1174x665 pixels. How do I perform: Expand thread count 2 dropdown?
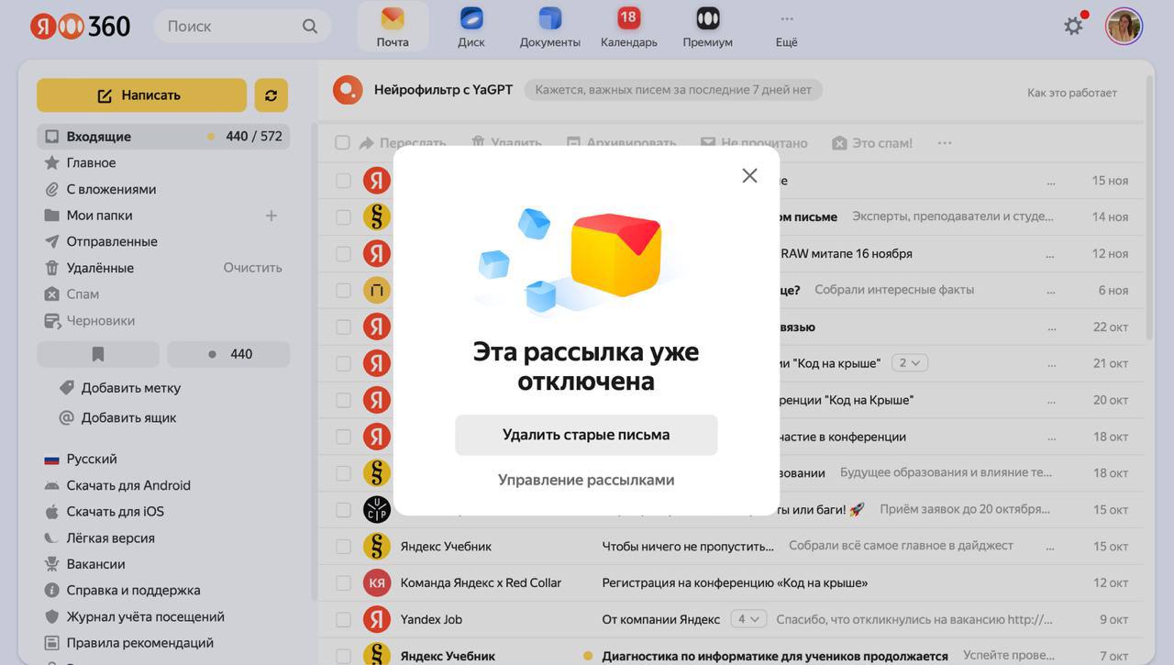pyautogui.click(x=909, y=363)
